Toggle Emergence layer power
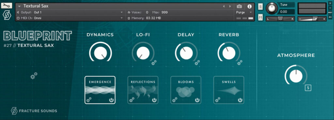Image resolution: width=334 pixels, height=120 pixels. (x=112, y=100)
